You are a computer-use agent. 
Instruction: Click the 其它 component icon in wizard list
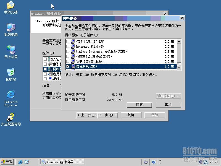click(50, 59)
